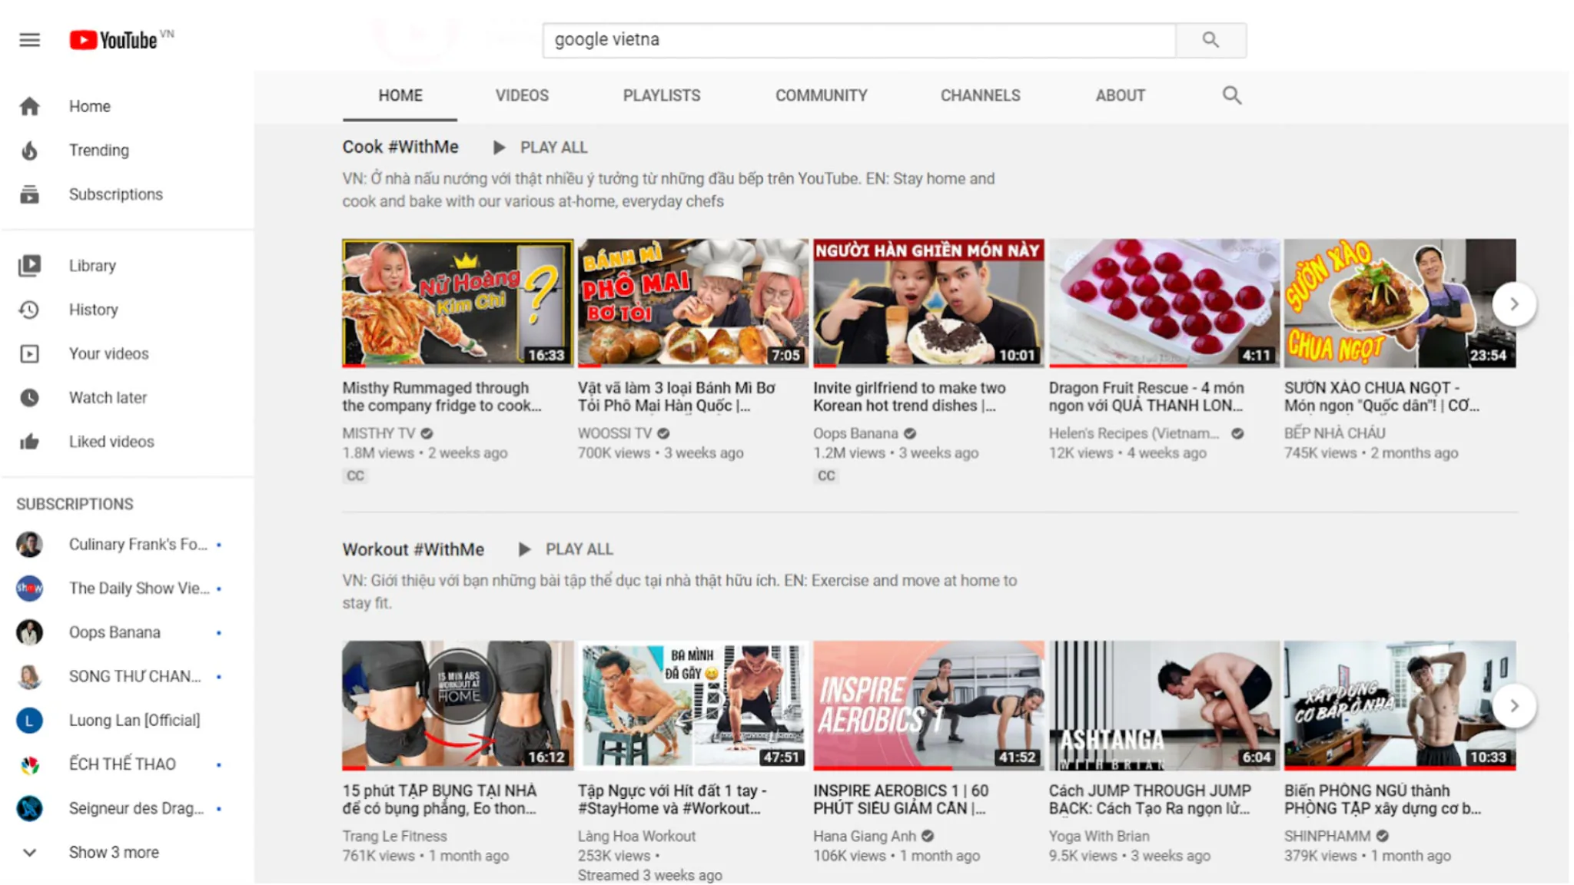Open Culinary Frank's subscription channel
The width and height of the screenshot is (1574, 885).
point(127,545)
